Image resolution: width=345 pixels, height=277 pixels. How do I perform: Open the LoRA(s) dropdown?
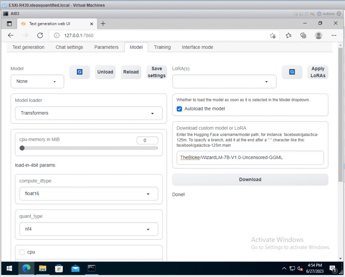pos(224,82)
